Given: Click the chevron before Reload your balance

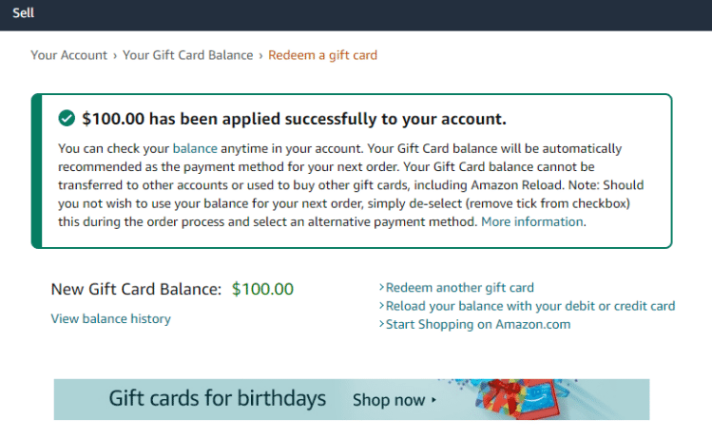Looking at the screenshot, I should [x=381, y=306].
